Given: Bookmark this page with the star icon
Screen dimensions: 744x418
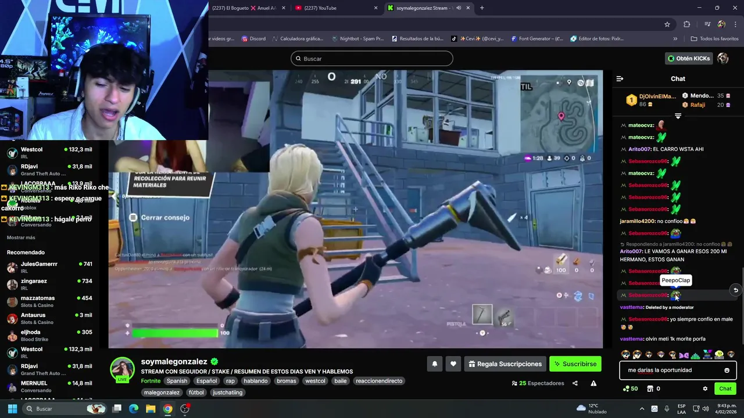Looking at the screenshot, I should tap(667, 24).
